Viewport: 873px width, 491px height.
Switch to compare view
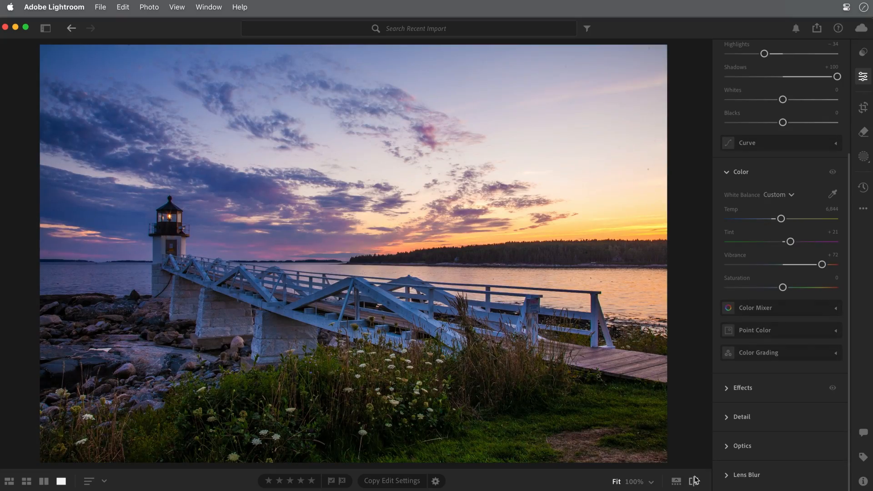[x=44, y=481]
